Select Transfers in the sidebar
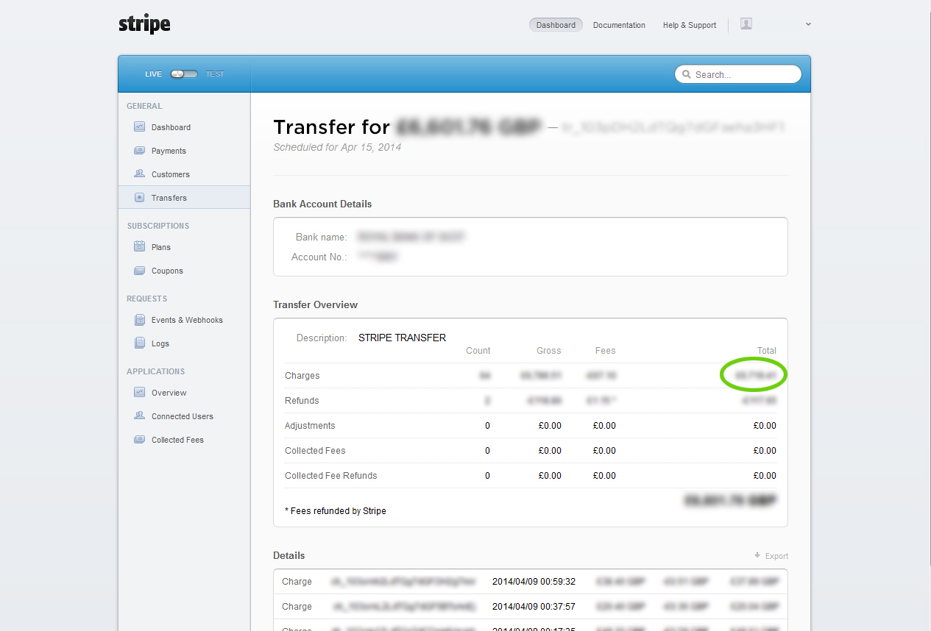The height and width of the screenshot is (631, 931). coord(184,198)
